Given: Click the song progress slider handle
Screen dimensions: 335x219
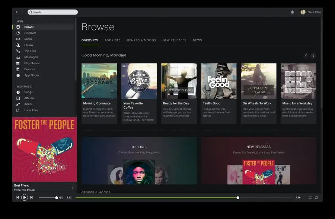Looking at the screenshot, I should click(238, 198).
